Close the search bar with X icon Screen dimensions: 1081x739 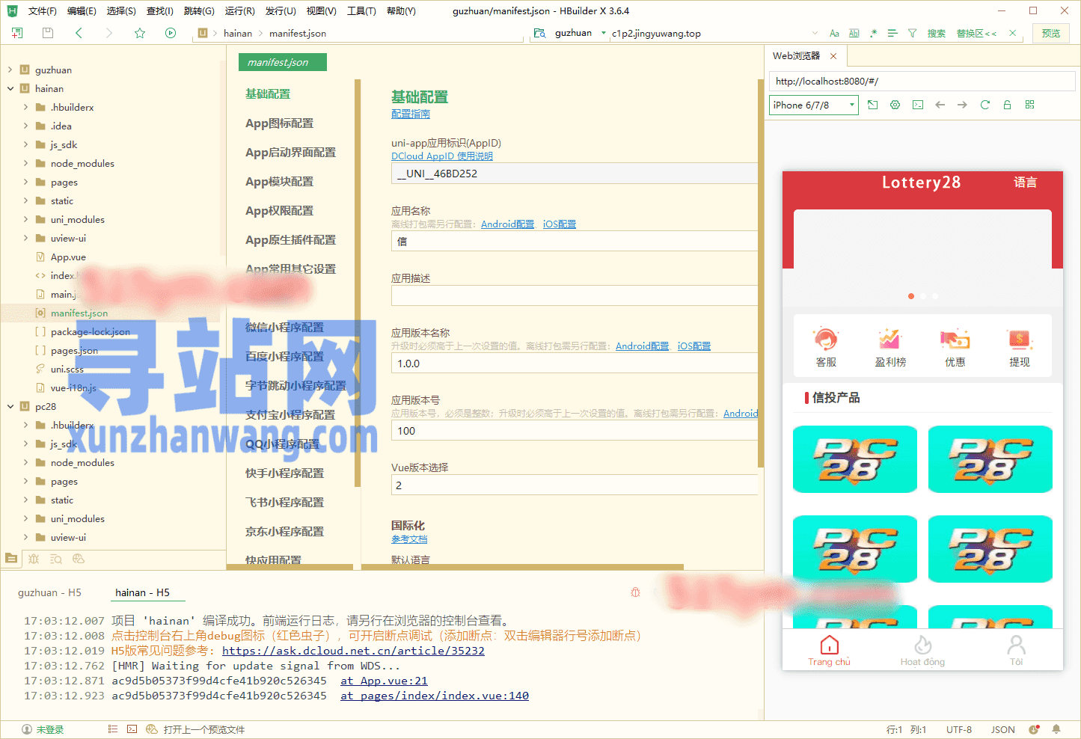point(1012,33)
